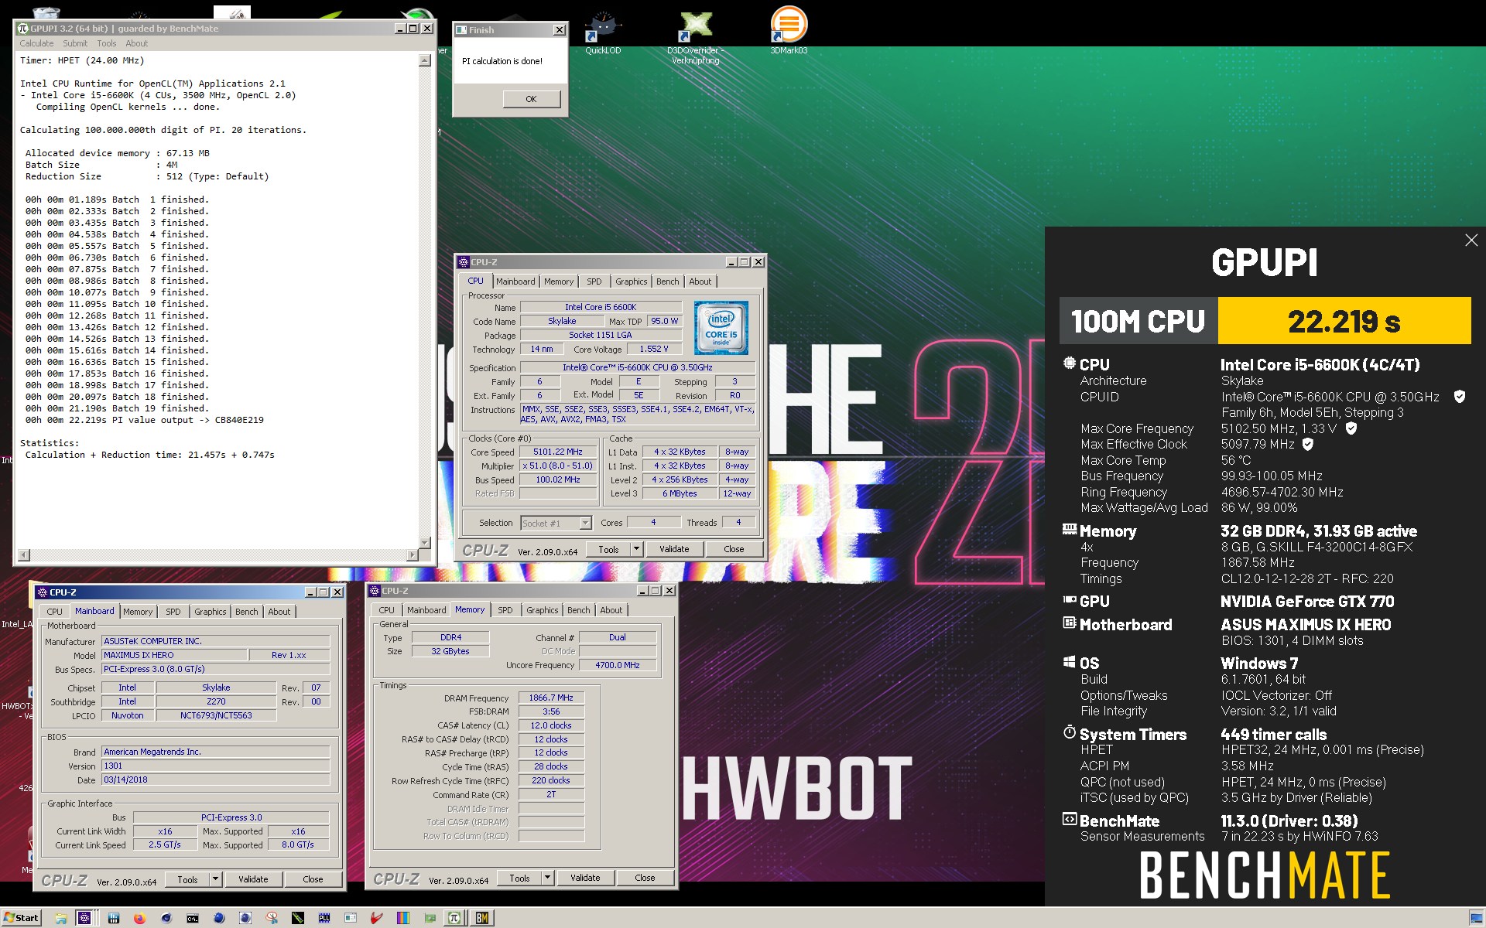Open Bench tab in top CPU-Z window
1486x928 pixels.
tap(667, 281)
